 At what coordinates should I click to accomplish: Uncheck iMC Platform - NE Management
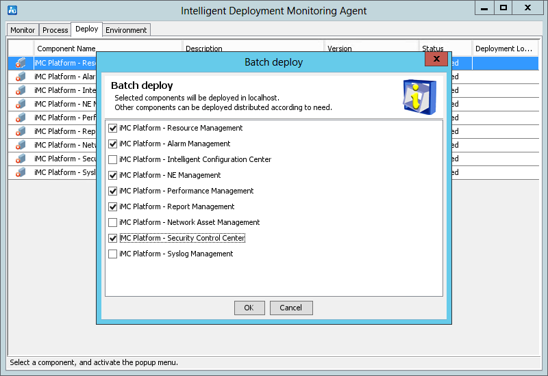112,175
